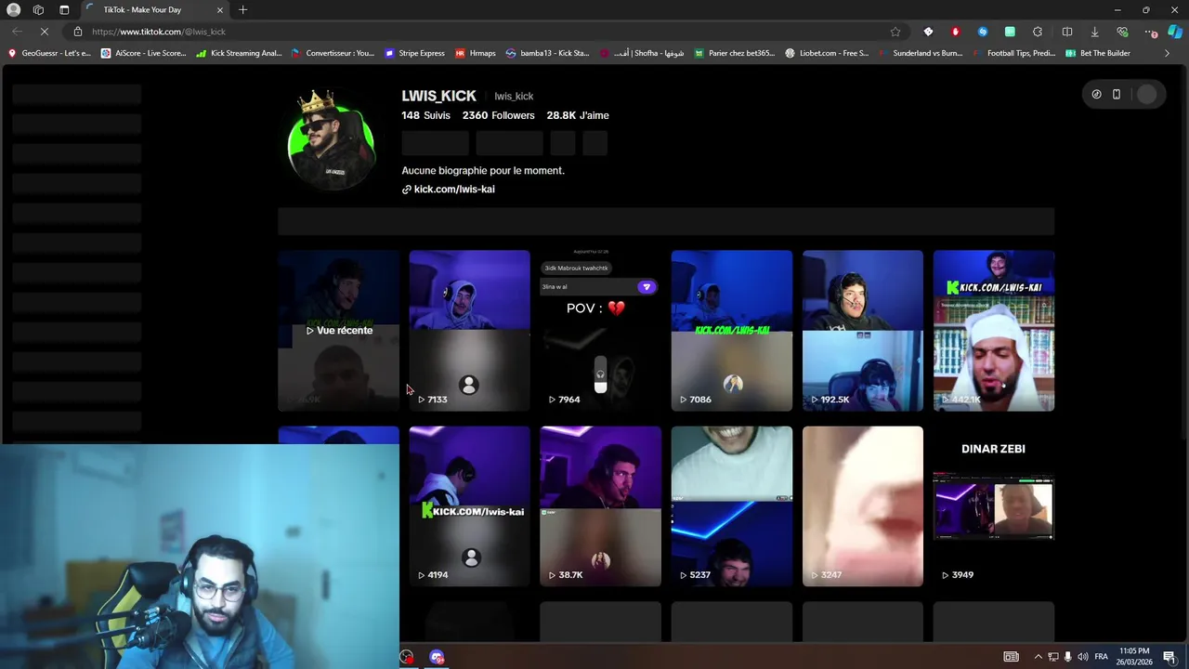
Task: Click the 2360 Followers count
Action: point(498,115)
